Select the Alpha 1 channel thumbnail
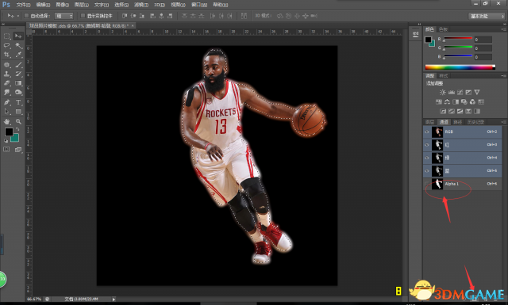The image size is (508, 305). click(x=437, y=184)
